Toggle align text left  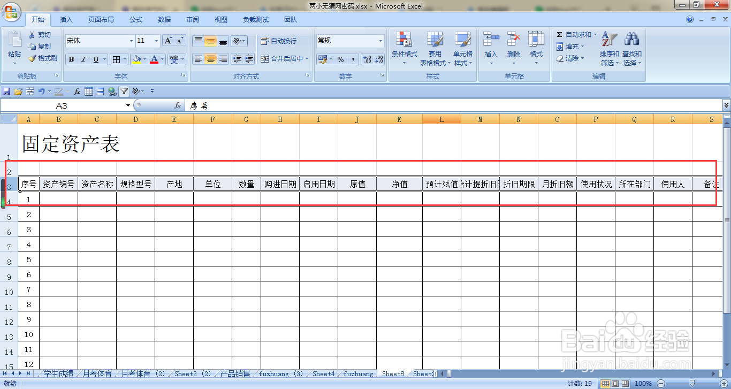199,59
